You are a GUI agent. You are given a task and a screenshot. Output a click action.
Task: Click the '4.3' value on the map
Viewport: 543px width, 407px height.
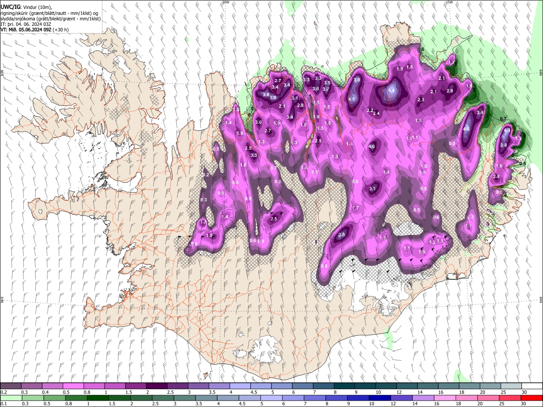(x=507, y=131)
